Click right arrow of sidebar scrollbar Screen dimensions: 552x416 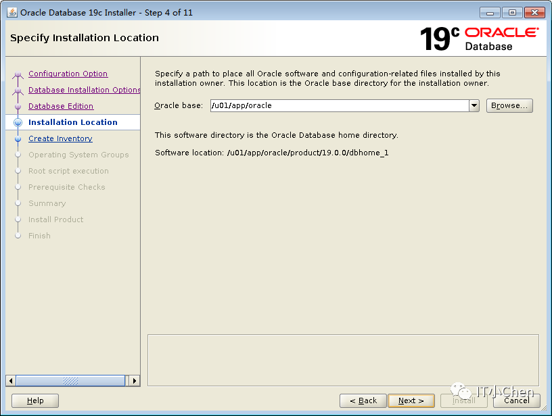click(134, 381)
